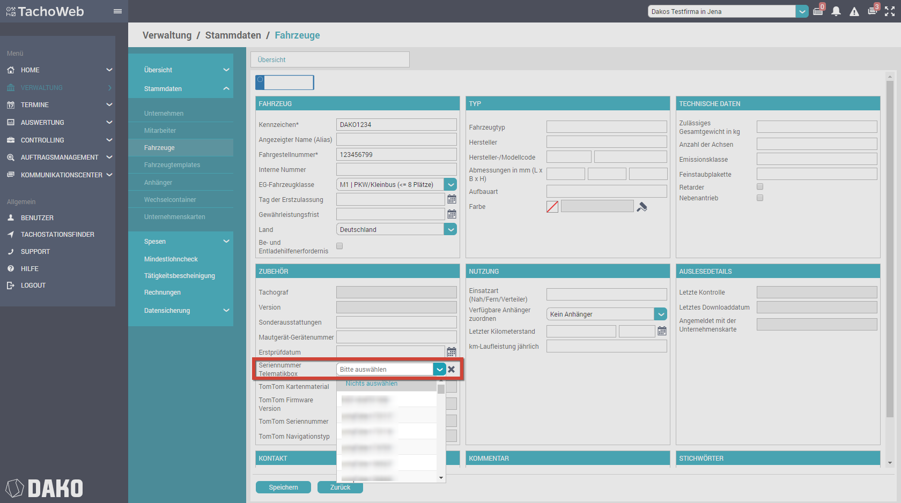Screen dimensions: 901x503
Task: Click the empty Farbe color swatch
Action: coord(552,207)
